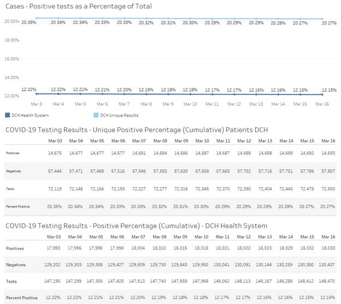Click the 20.35% data label at Mar 3
341x304 pixels.
pos(30,23)
